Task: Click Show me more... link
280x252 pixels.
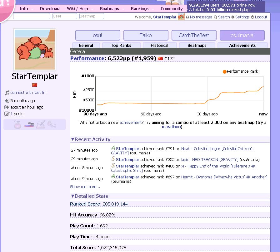Action: pyautogui.click(x=85, y=187)
